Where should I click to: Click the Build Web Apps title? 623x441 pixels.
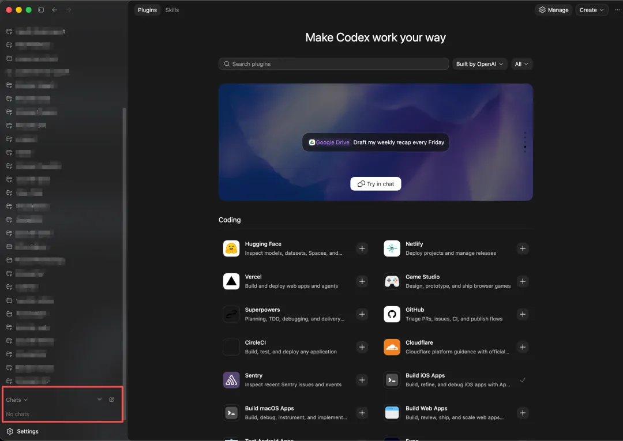[x=426, y=409]
